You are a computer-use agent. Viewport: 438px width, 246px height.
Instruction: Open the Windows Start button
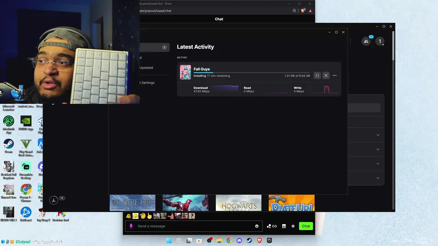tap(169, 241)
